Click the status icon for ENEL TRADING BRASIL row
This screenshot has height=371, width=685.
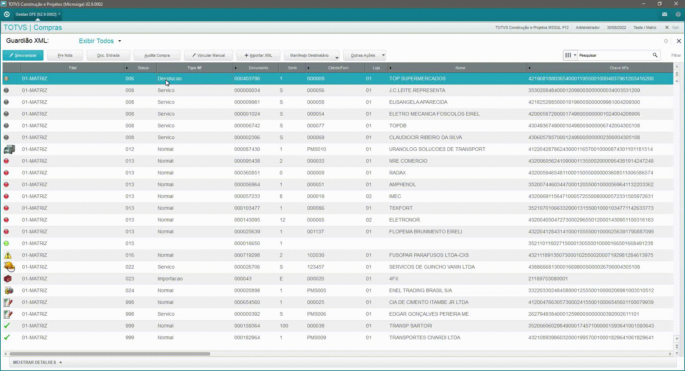coord(8,290)
